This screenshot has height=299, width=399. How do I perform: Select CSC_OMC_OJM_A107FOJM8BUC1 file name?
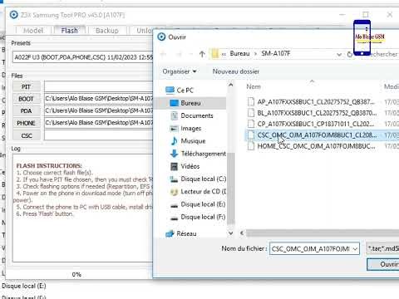tap(317, 135)
